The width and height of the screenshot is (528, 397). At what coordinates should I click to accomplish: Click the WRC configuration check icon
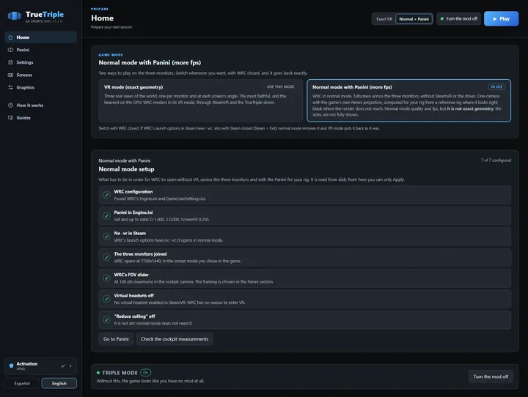click(x=106, y=195)
